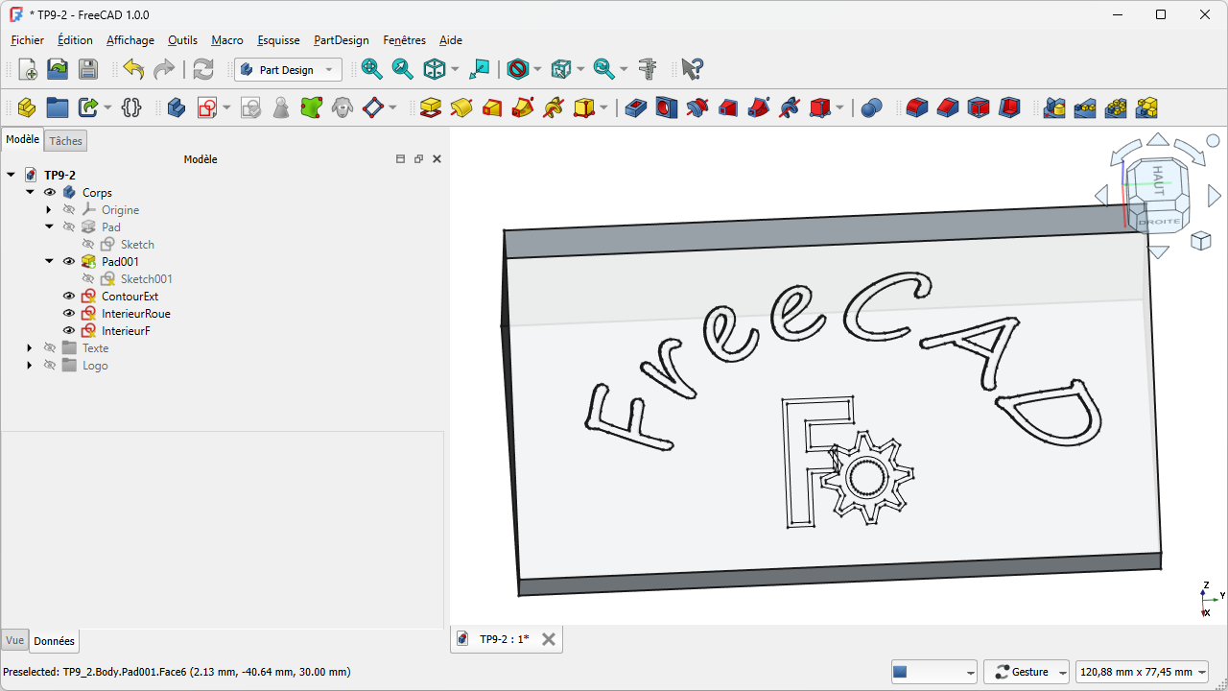Switch to the Tâches tab
This screenshot has height=691, width=1228.
coord(66,141)
